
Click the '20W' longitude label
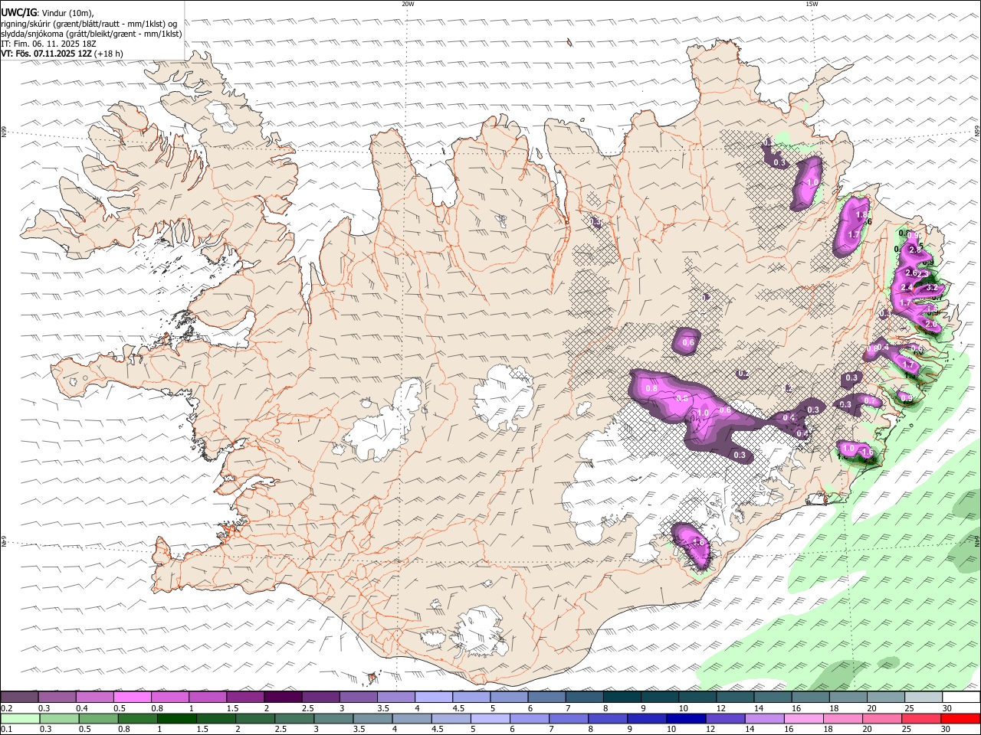pos(408,4)
